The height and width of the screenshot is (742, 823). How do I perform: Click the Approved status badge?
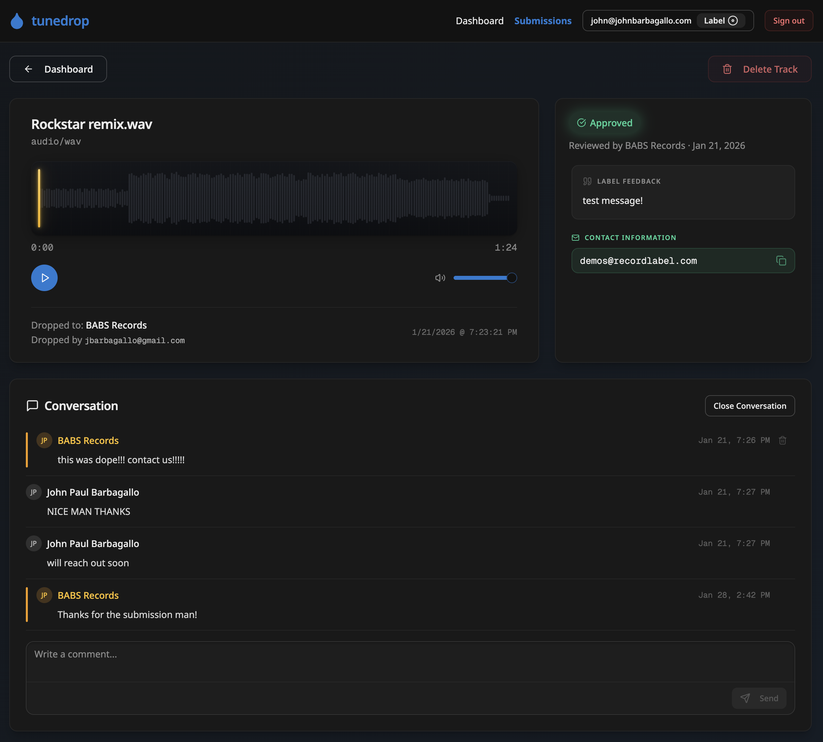605,123
